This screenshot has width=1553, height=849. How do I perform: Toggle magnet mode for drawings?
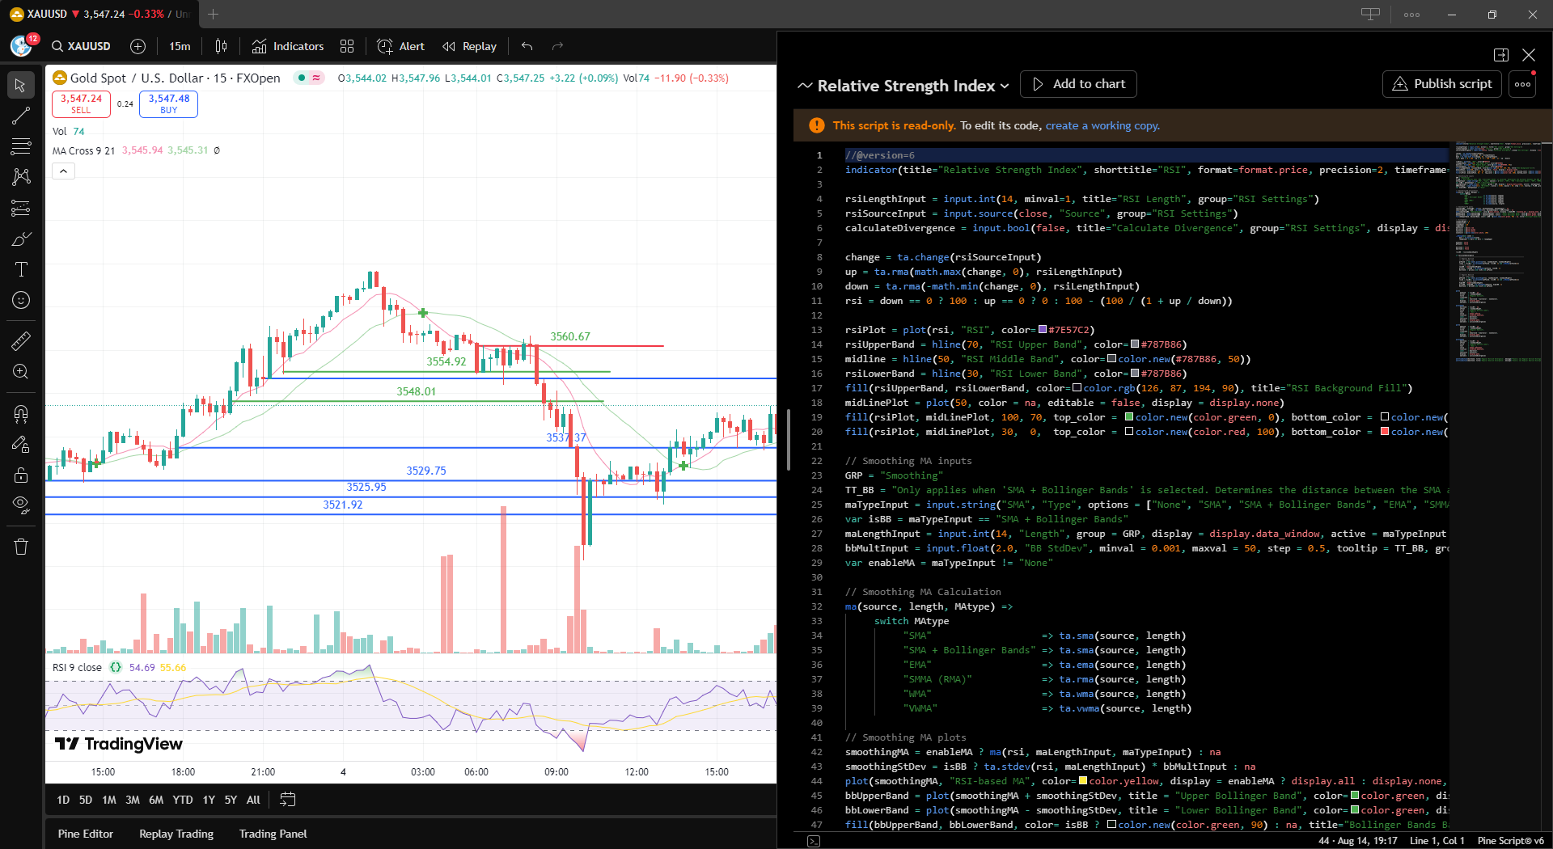pos(21,414)
